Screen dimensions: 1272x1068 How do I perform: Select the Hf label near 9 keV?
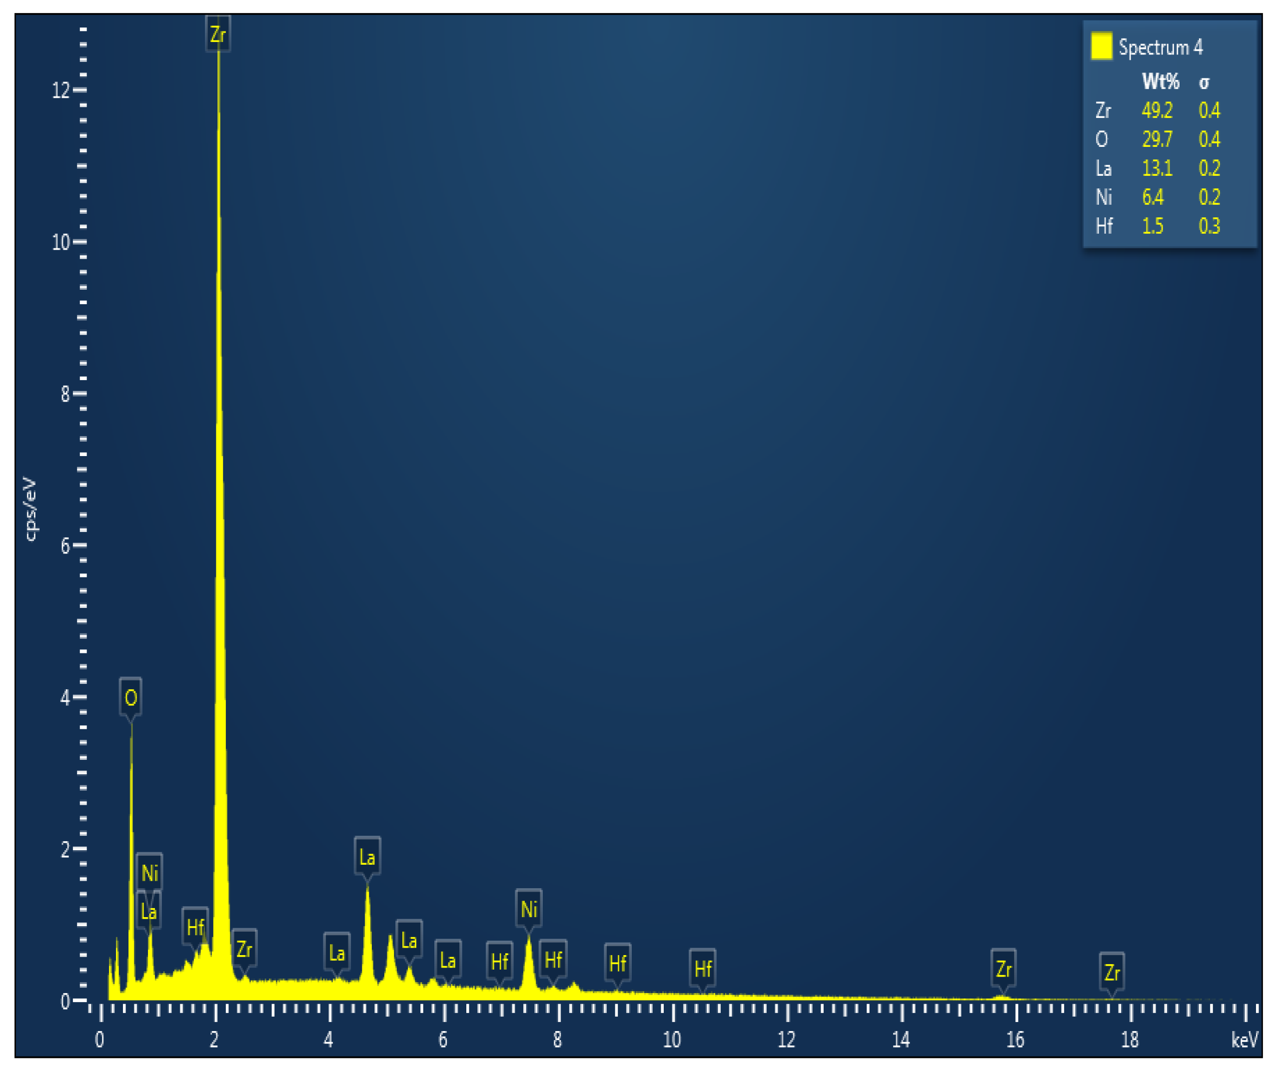(x=617, y=964)
